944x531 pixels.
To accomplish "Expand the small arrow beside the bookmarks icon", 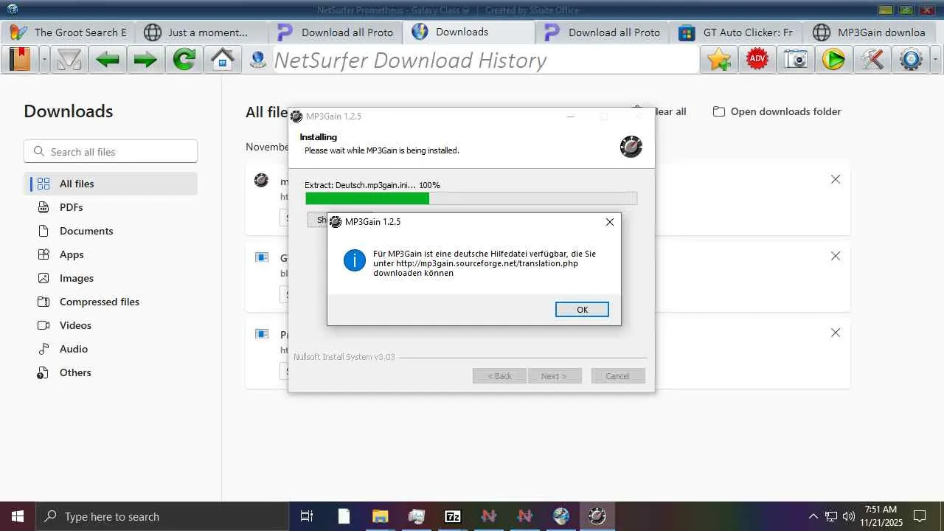I will [x=44, y=60].
